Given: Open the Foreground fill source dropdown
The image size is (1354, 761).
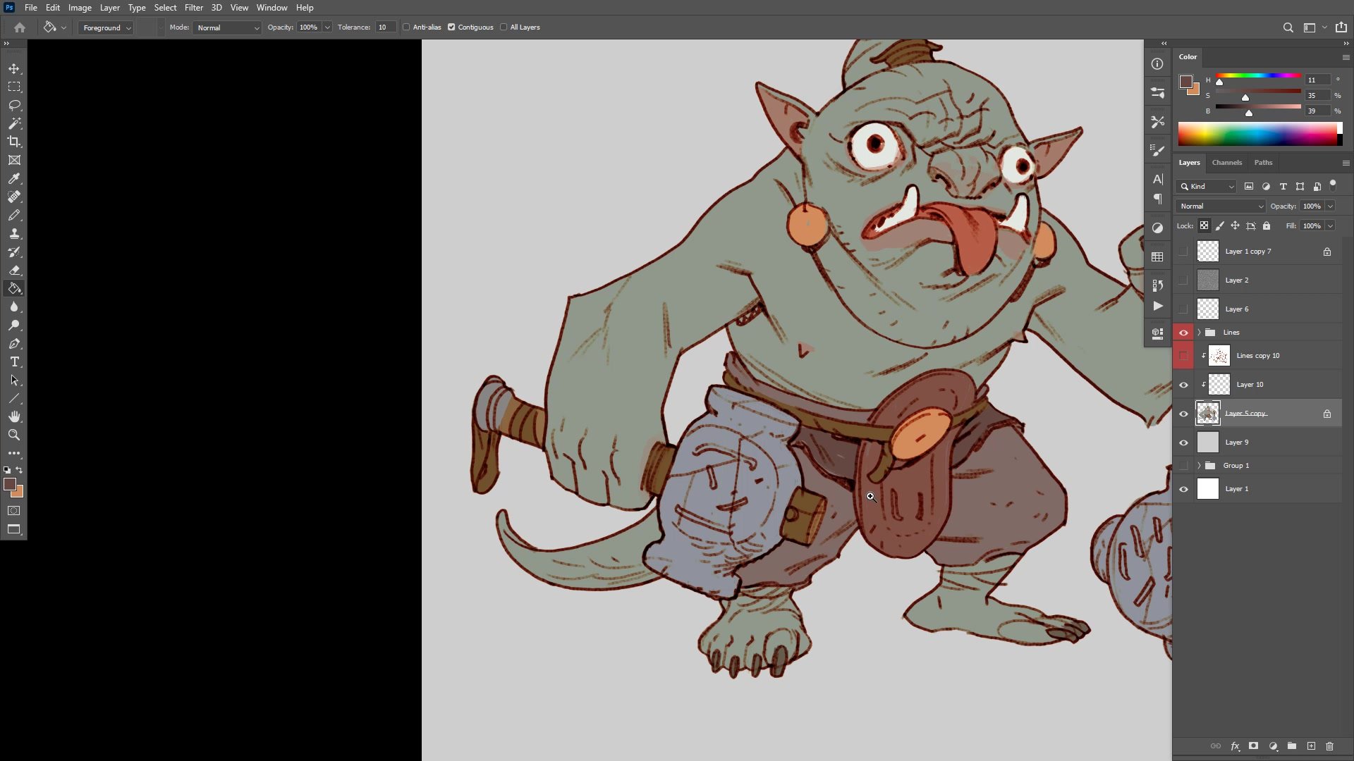Looking at the screenshot, I should [106, 27].
